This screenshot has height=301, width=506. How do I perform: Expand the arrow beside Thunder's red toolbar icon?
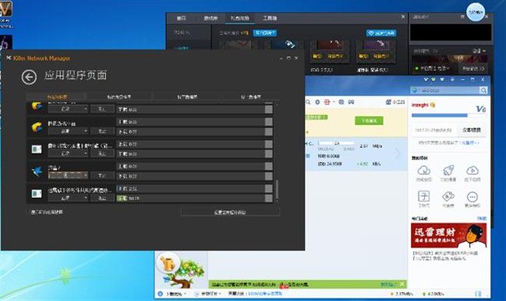(x=333, y=102)
